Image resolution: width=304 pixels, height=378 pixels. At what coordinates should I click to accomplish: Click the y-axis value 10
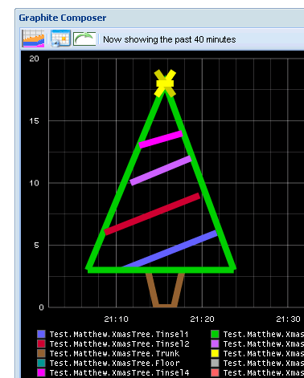35,183
